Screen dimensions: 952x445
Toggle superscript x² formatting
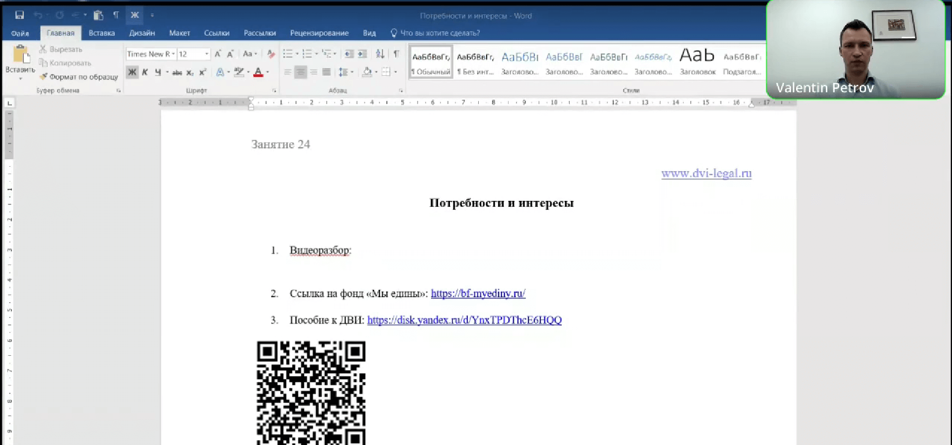(203, 72)
